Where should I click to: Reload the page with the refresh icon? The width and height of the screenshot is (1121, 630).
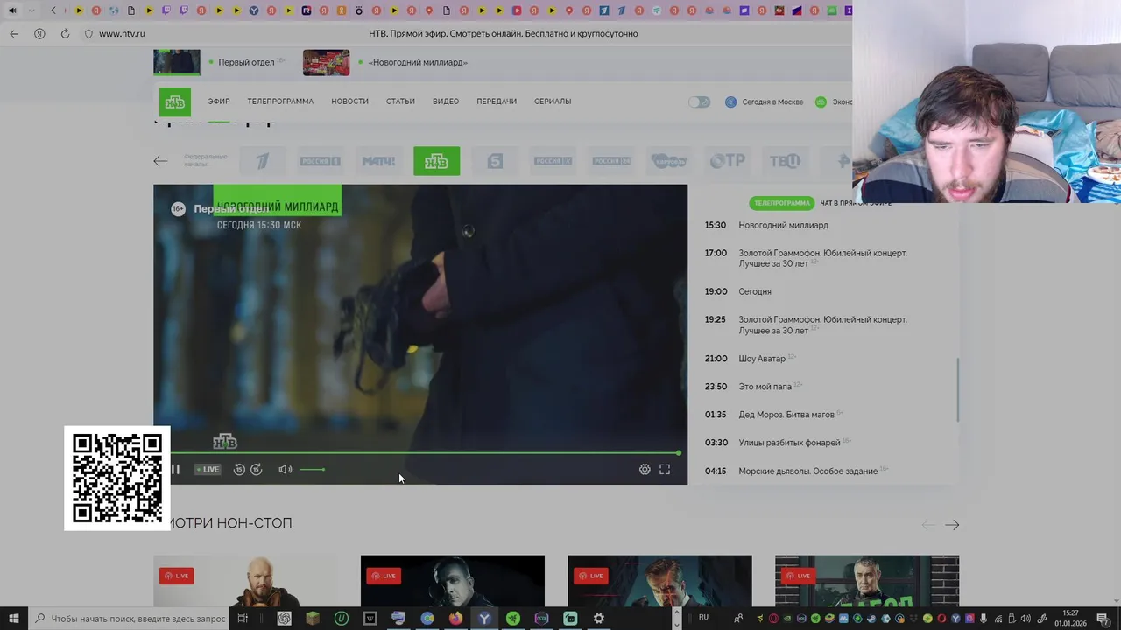65,33
